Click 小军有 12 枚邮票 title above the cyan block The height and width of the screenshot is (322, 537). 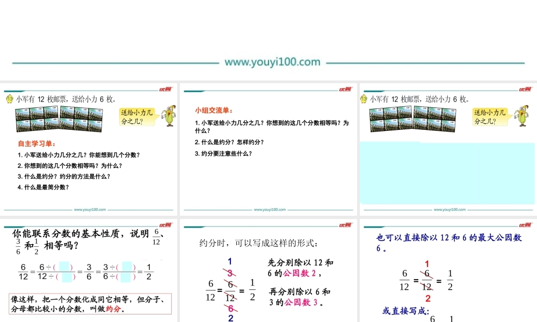coord(419,99)
